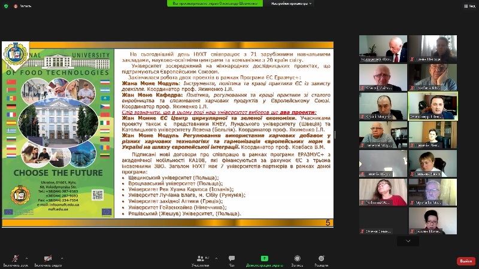Select Ковбаса В.М. video tile

(x=433, y=78)
